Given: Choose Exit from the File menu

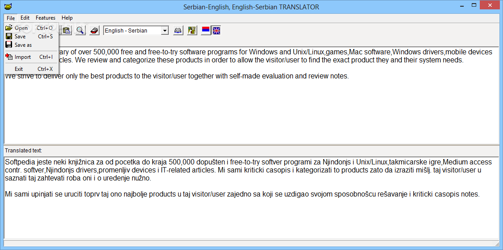Looking at the screenshot, I should (x=31, y=69).
